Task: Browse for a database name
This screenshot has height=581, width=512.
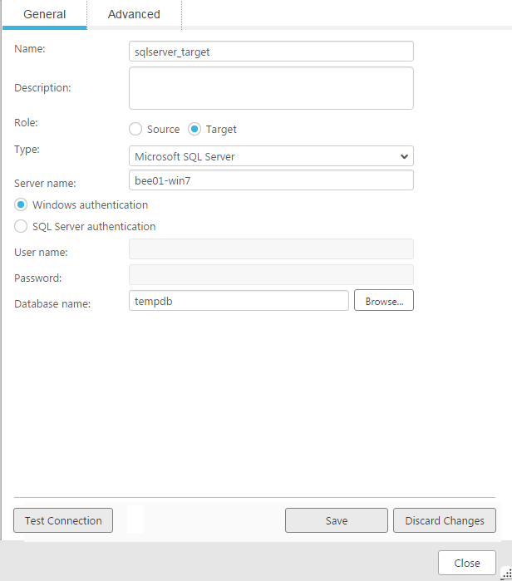Action: [384, 300]
